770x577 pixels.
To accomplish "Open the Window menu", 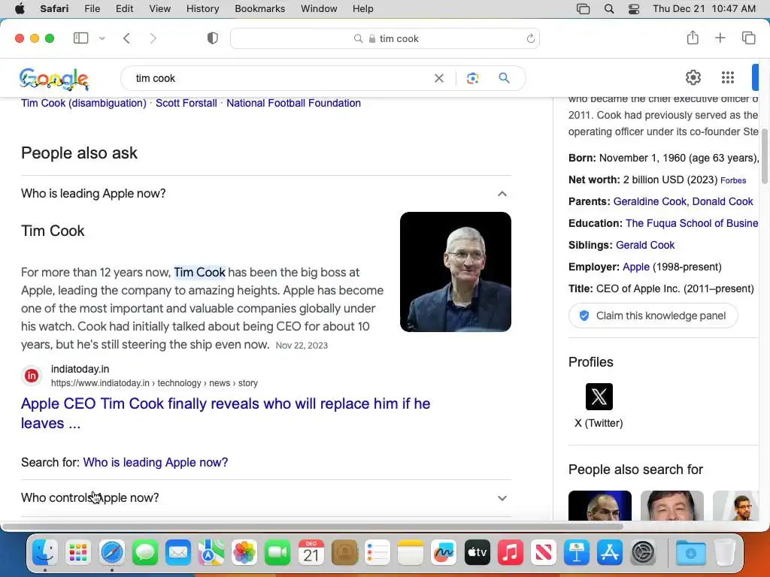I will pos(319,9).
